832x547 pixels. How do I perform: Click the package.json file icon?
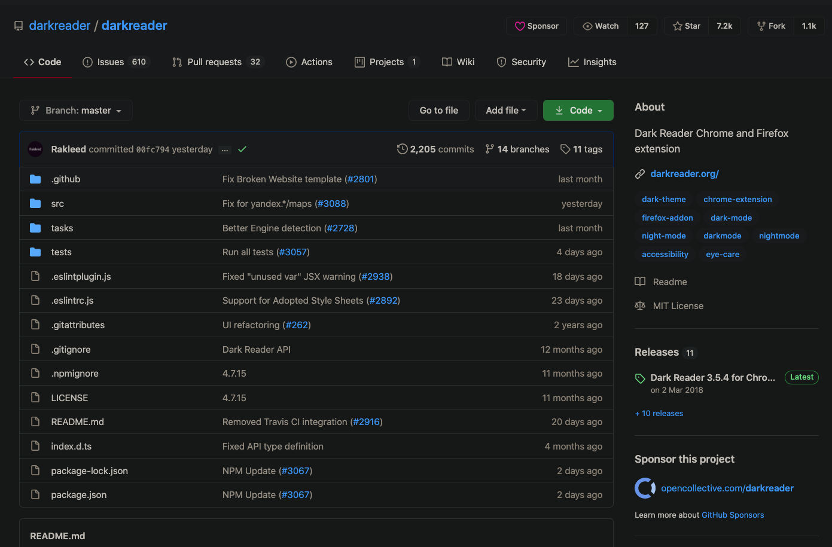(x=35, y=495)
